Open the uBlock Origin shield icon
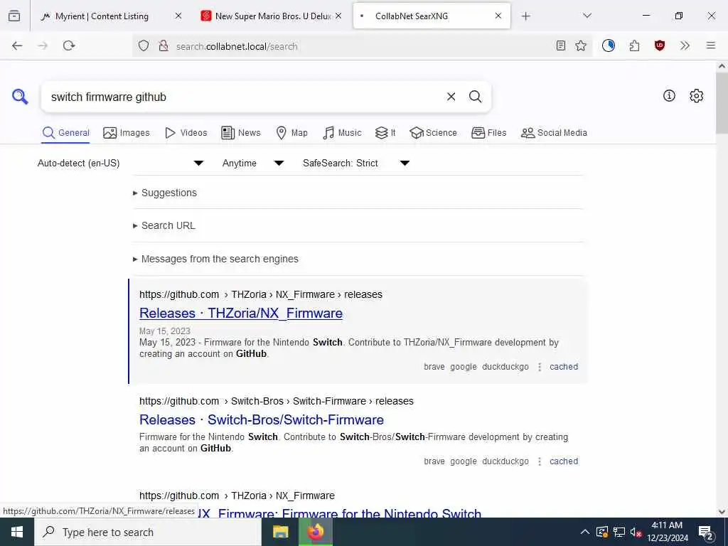728x546 pixels. point(659,45)
